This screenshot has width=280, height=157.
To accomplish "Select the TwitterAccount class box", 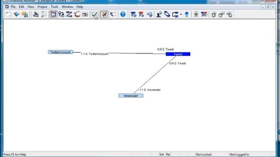I will tap(60, 52).
